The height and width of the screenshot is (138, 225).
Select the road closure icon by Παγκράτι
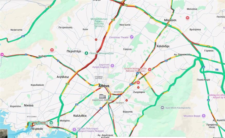(127, 100)
